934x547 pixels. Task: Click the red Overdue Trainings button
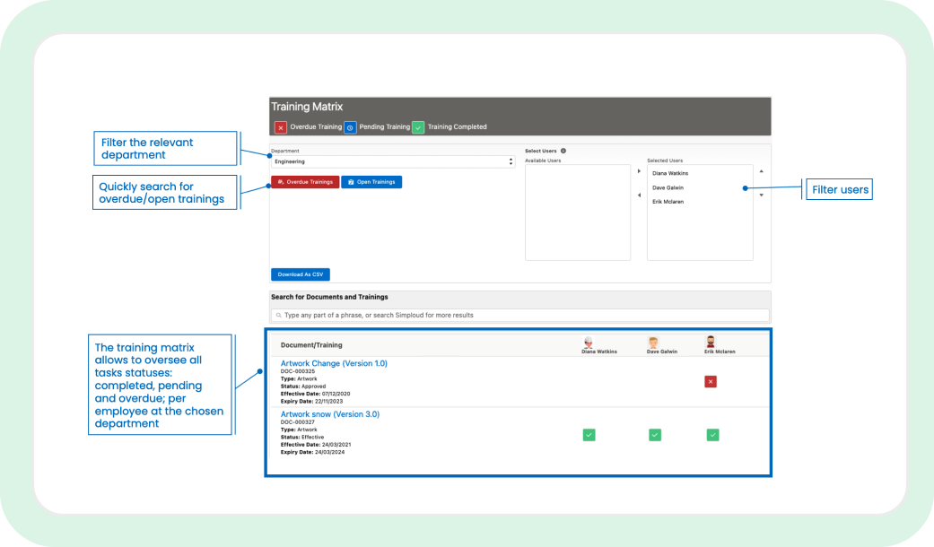pyautogui.click(x=305, y=182)
